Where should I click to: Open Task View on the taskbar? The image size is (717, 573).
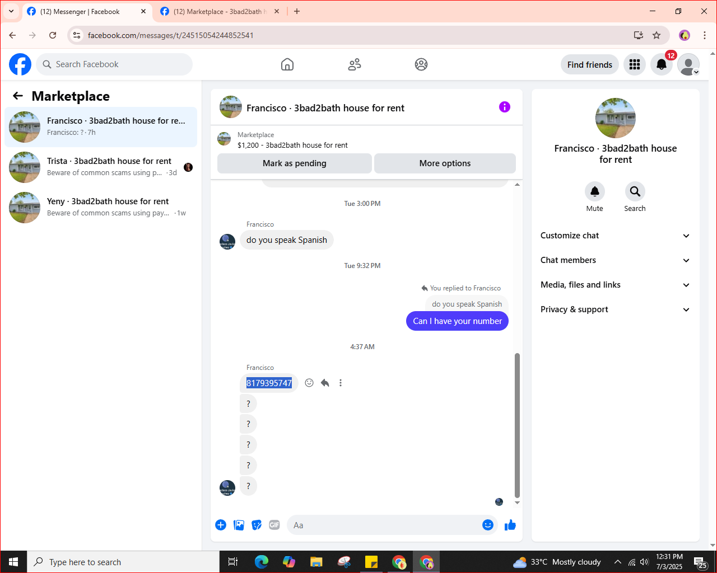pyautogui.click(x=233, y=562)
